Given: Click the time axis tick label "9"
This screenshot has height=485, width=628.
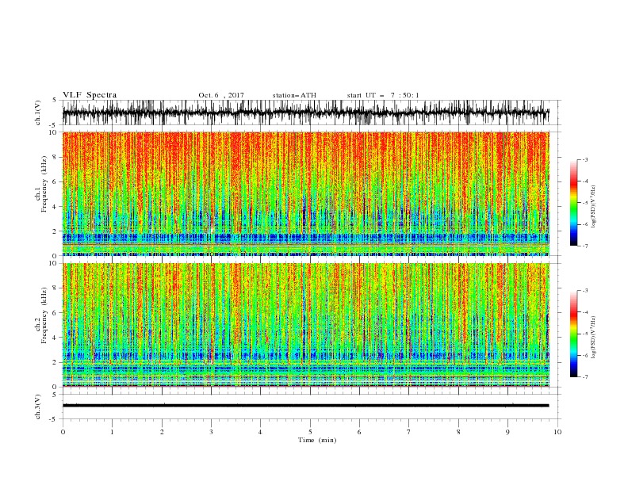Looking at the screenshot, I should (507, 432).
